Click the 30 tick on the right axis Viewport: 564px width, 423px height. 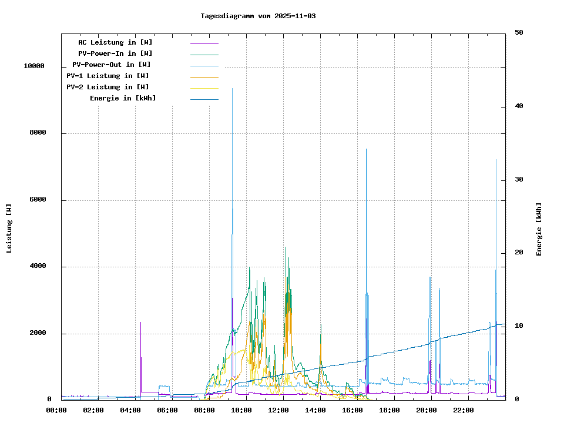pyautogui.click(x=519, y=180)
